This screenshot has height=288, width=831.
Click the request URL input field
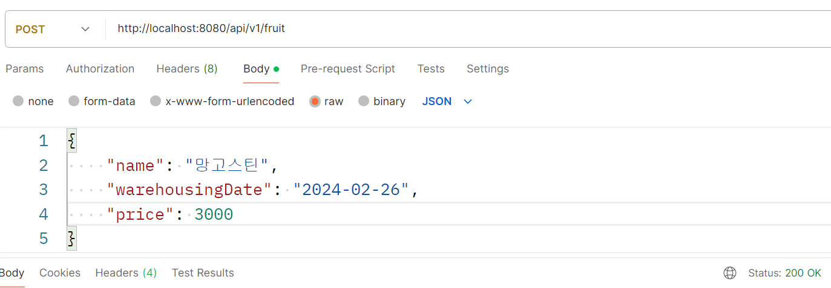click(x=424, y=28)
